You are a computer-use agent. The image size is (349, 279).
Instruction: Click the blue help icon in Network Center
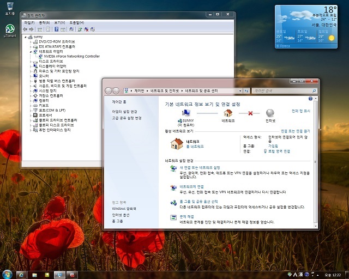point(310,99)
